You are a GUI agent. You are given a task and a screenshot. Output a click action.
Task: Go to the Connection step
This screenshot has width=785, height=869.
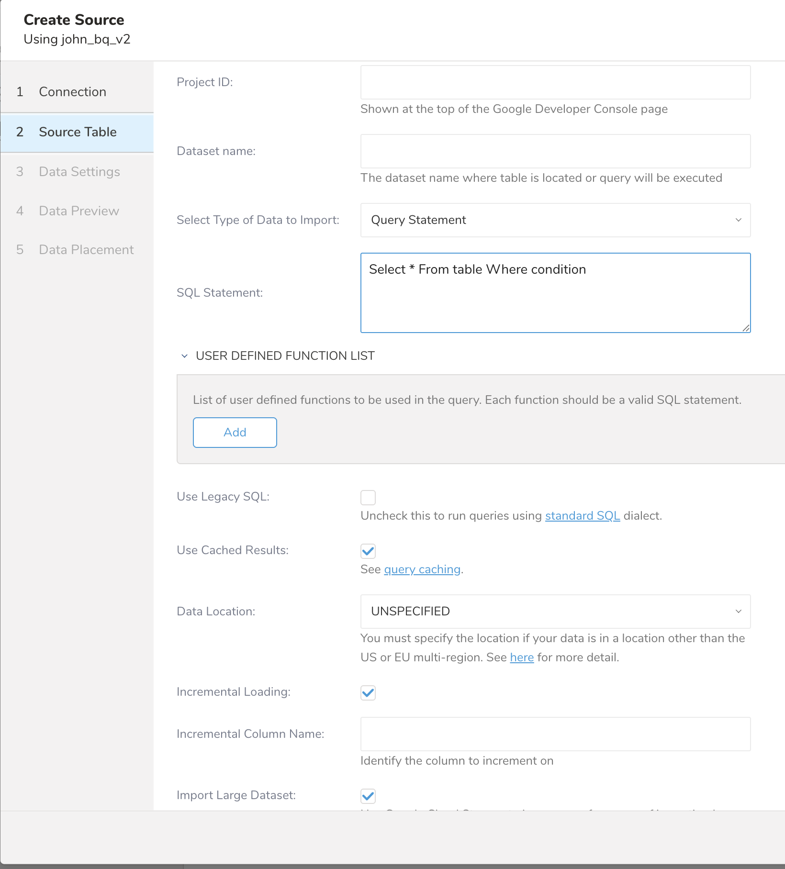click(x=73, y=92)
